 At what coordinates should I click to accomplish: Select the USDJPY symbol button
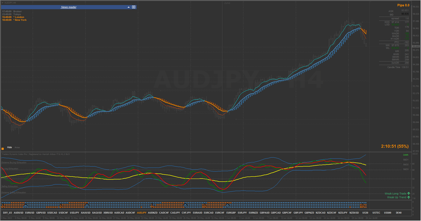[x=74, y=213]
